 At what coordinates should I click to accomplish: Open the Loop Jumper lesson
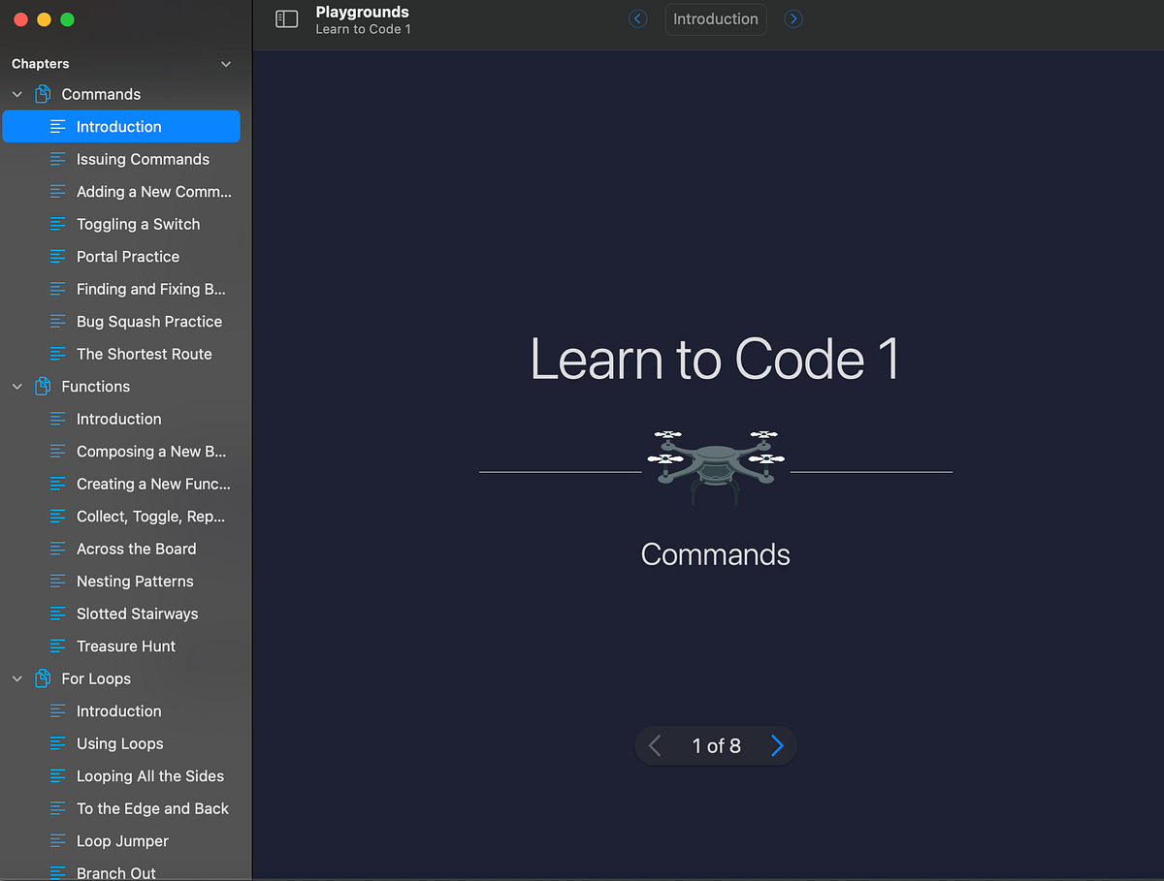click(120, 840)
